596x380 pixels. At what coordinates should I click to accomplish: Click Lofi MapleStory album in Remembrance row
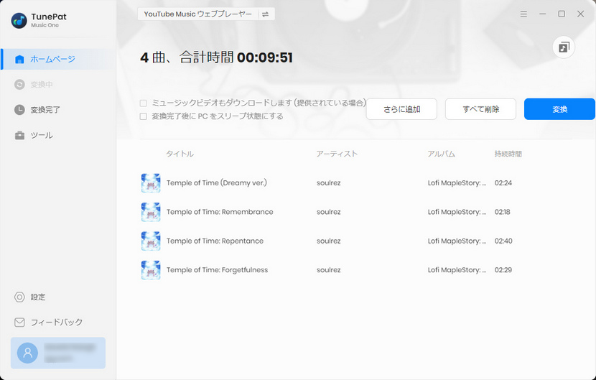point(457,212)
